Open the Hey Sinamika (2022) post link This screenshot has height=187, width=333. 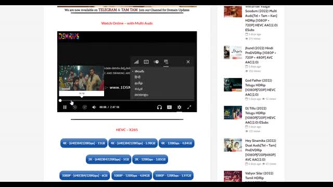click(261, 150)
